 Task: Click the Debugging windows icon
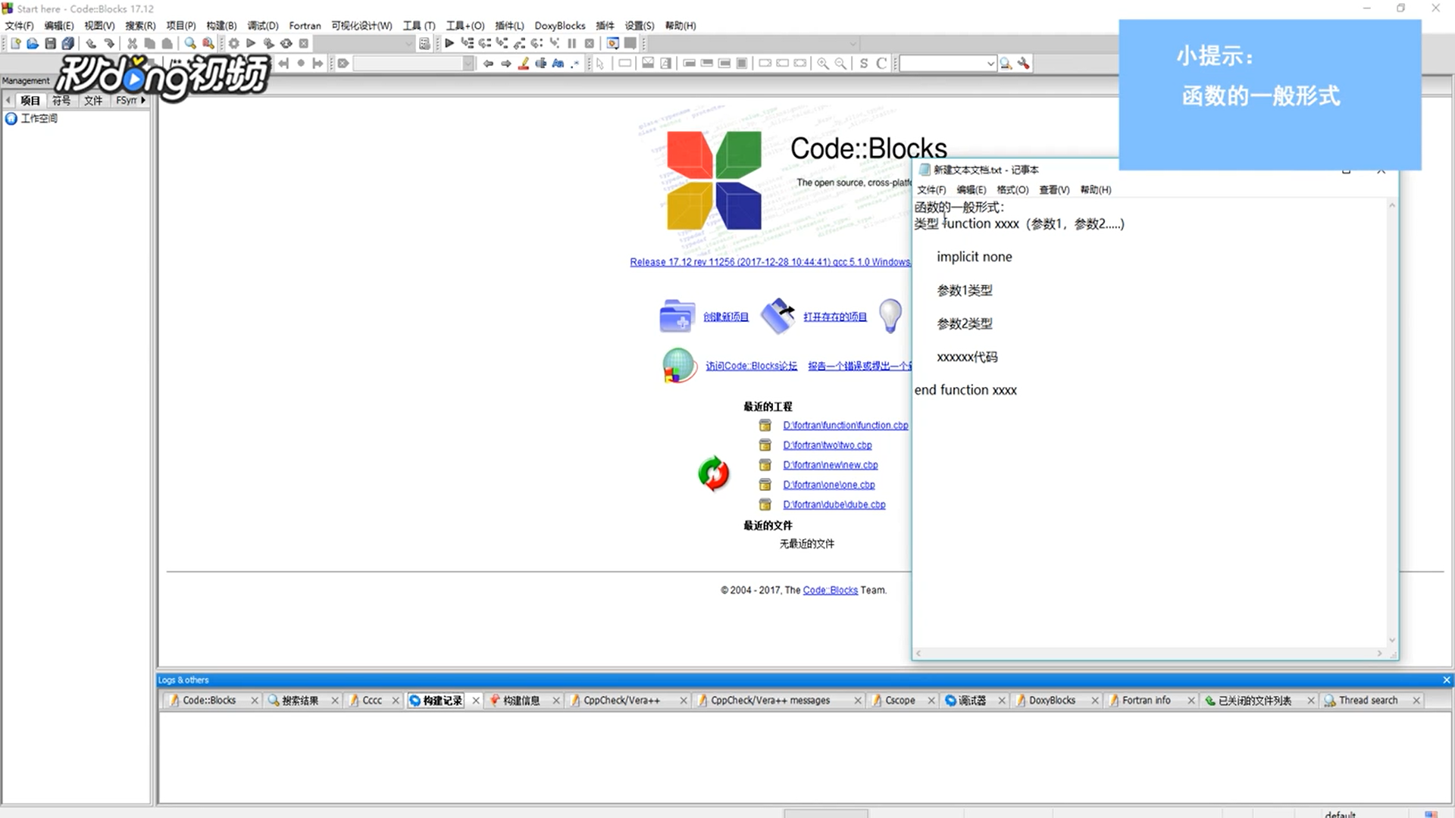click(x=612, y=44)
